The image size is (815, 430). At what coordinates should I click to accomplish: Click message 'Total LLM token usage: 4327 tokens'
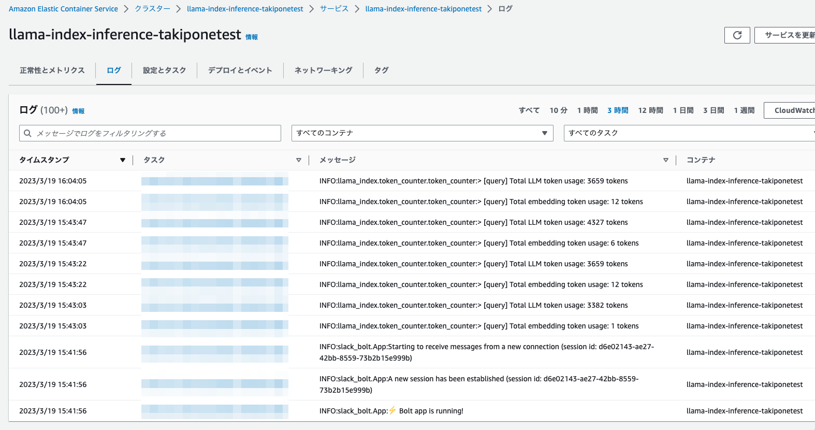[474, 222]
